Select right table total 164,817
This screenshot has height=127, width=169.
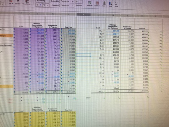click(98, 91)
